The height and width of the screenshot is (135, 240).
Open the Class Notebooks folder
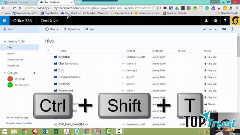coord(68,64)
